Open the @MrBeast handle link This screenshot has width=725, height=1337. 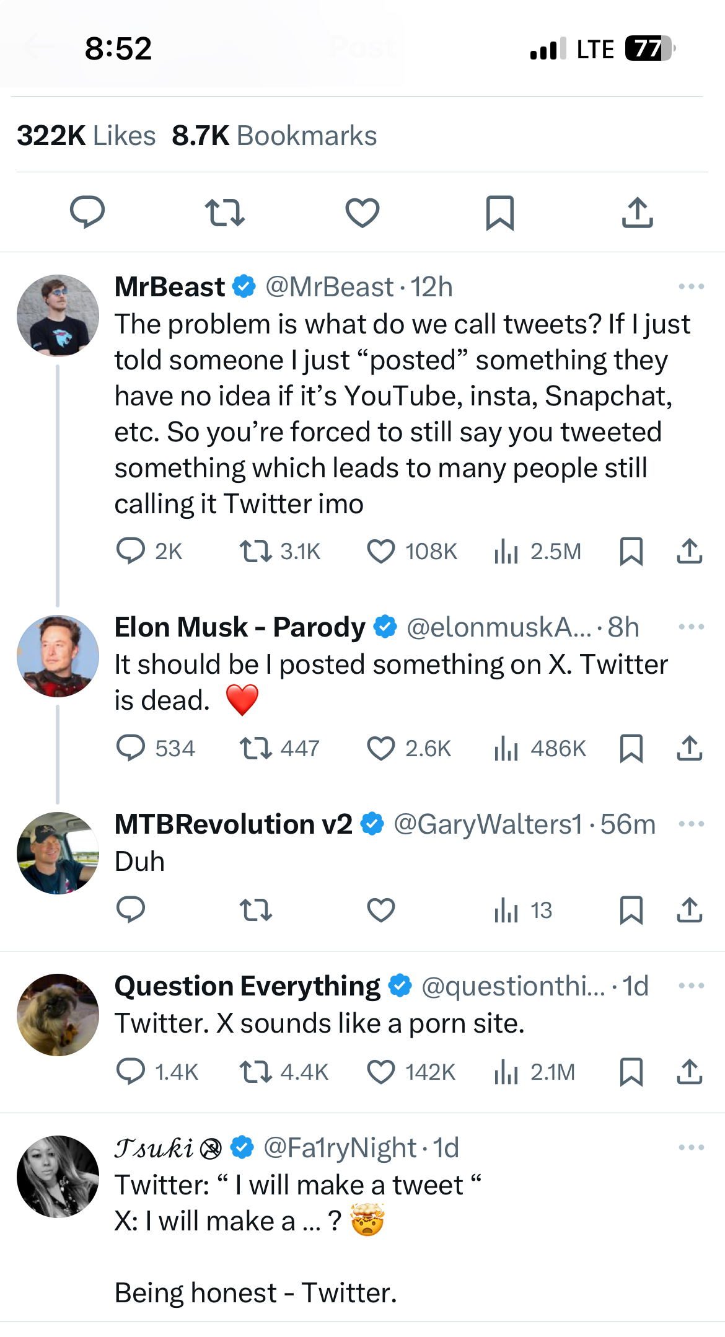[x=329, y=287]
